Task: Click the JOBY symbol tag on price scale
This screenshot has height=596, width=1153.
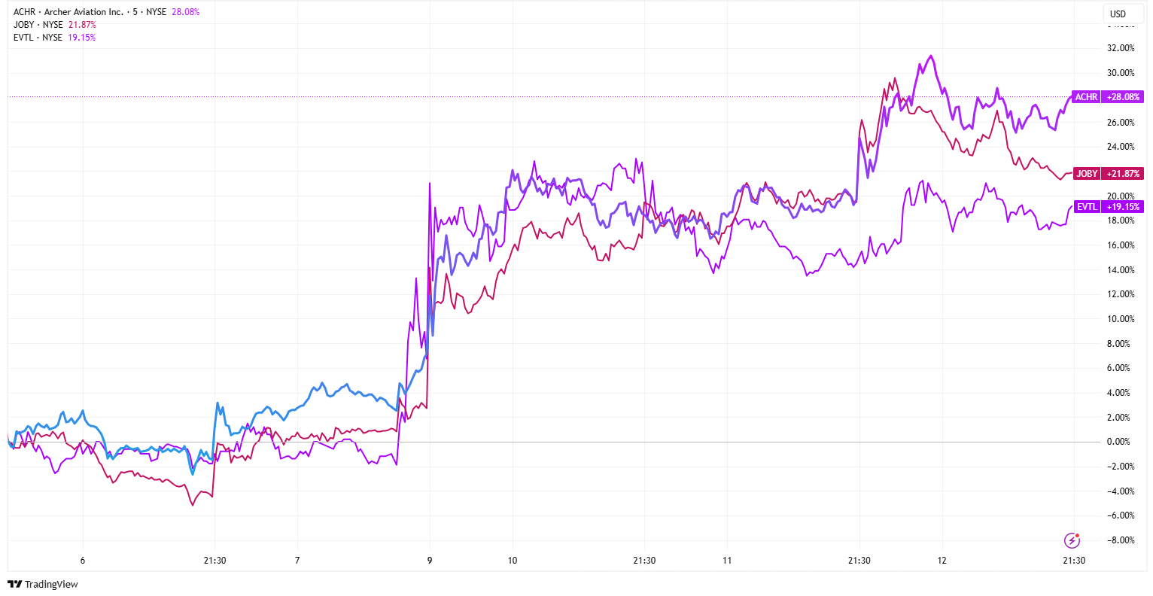Action: point(1087,174)
